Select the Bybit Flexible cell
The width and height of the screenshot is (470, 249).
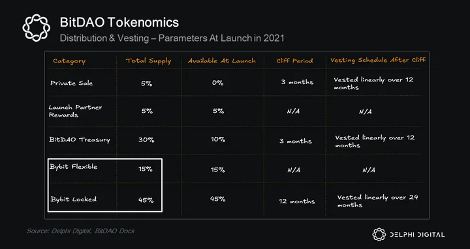pos(73,167)
